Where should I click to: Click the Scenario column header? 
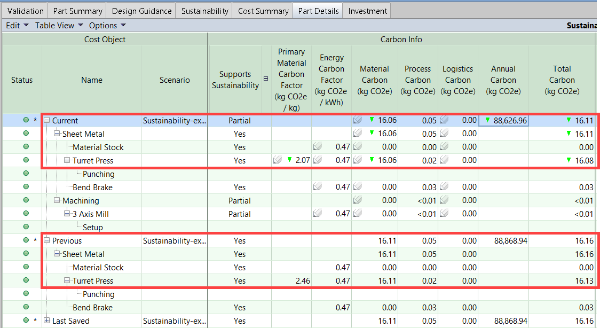click(175, 80)
